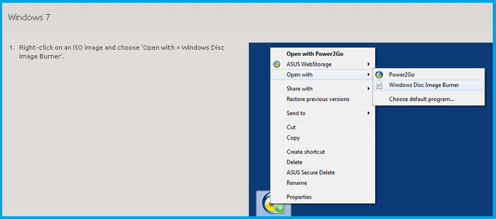
Task: Expand the 'Open with' submenu arrow
Action: [368, 75]
